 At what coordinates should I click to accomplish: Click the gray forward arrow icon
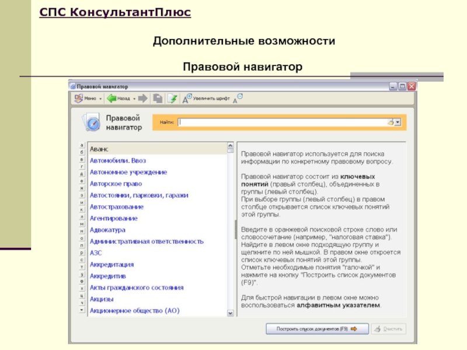click(143, 98)
